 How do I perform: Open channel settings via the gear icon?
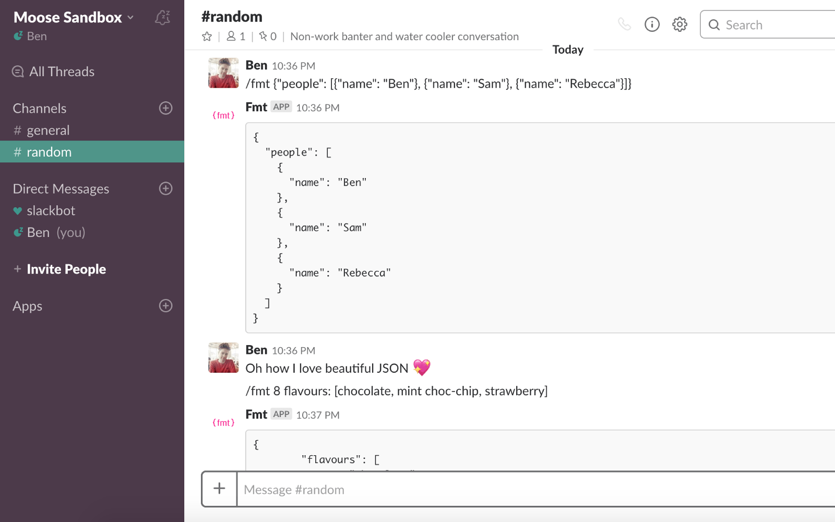679,24
